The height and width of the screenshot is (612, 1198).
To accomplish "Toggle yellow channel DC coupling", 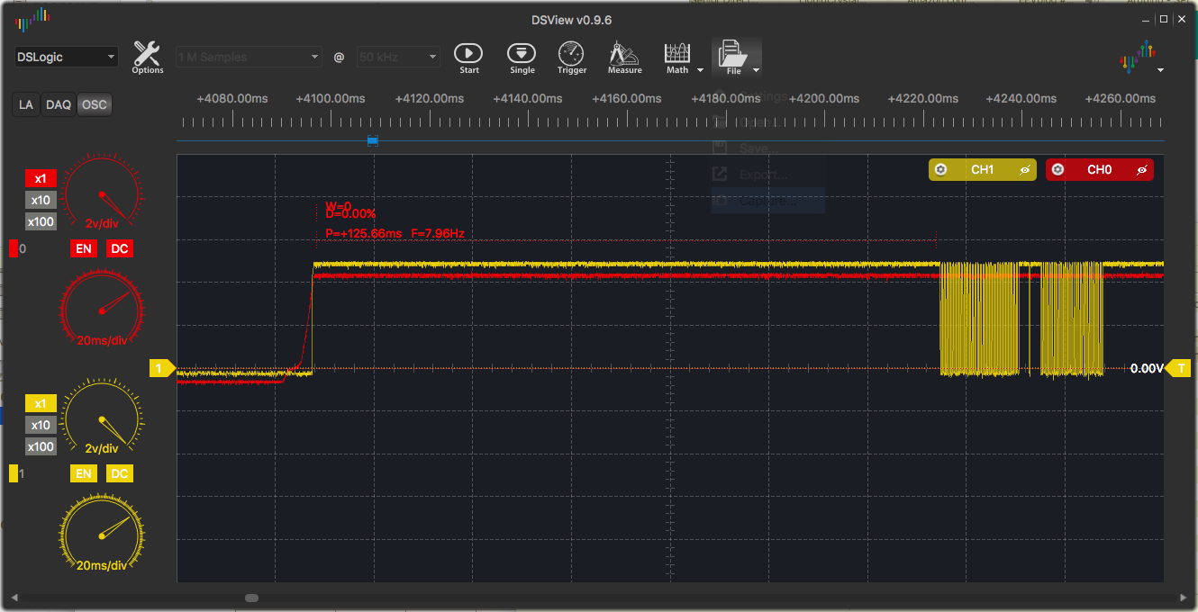I will click(119, 473).
